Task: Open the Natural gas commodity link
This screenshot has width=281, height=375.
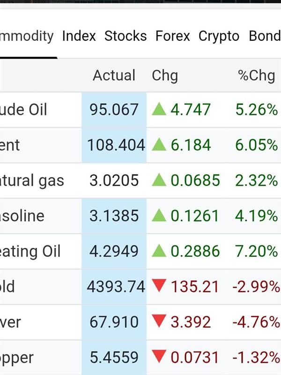Action: (x=32, y=180)
